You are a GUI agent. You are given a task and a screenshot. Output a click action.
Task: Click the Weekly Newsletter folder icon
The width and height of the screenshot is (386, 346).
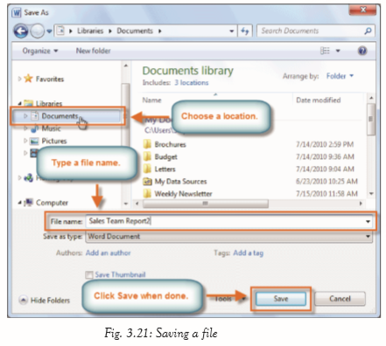pos(147,193)
